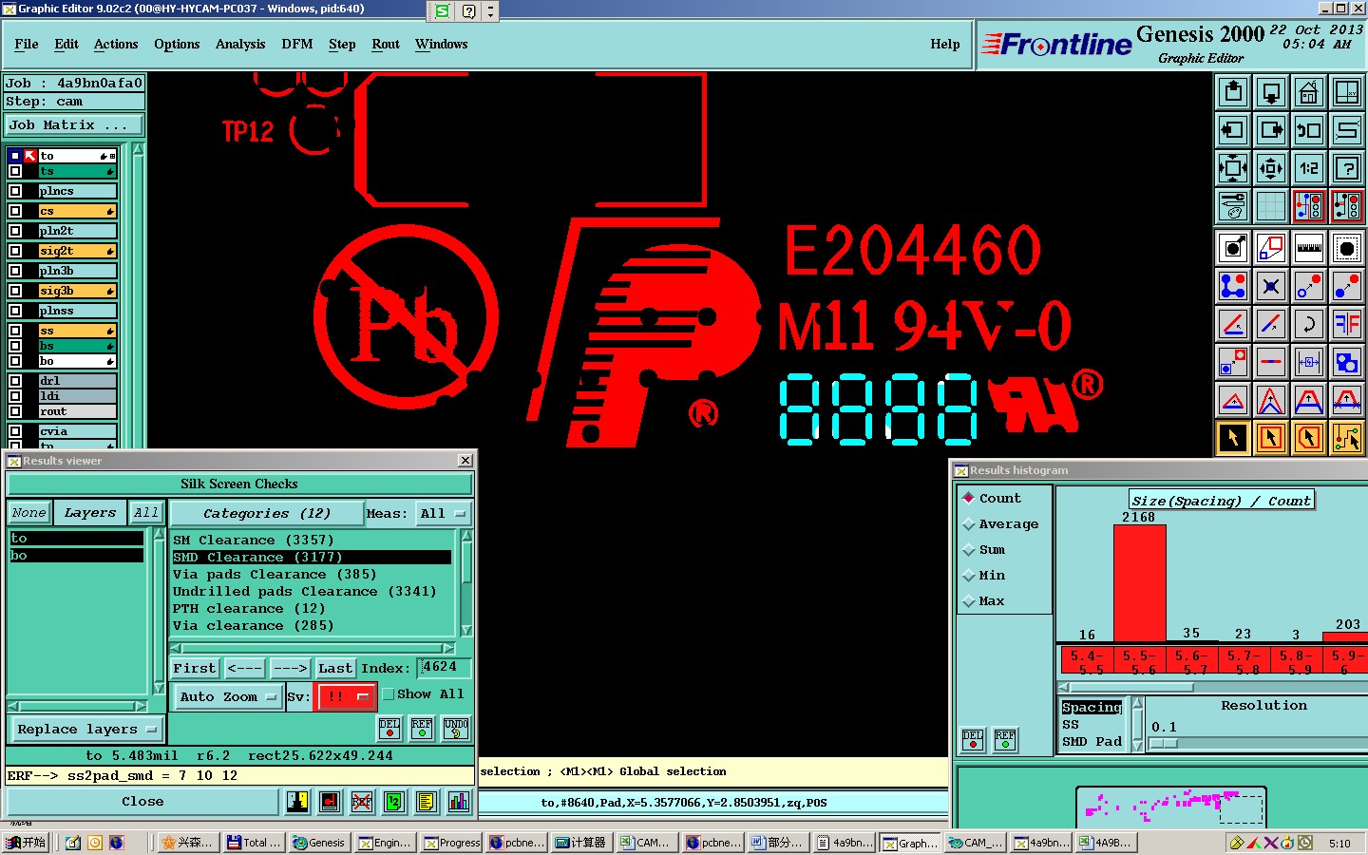Viewport: 1368px width, 855px height.
Task: Click the home view icon
Action: [x=1309, y=92]
